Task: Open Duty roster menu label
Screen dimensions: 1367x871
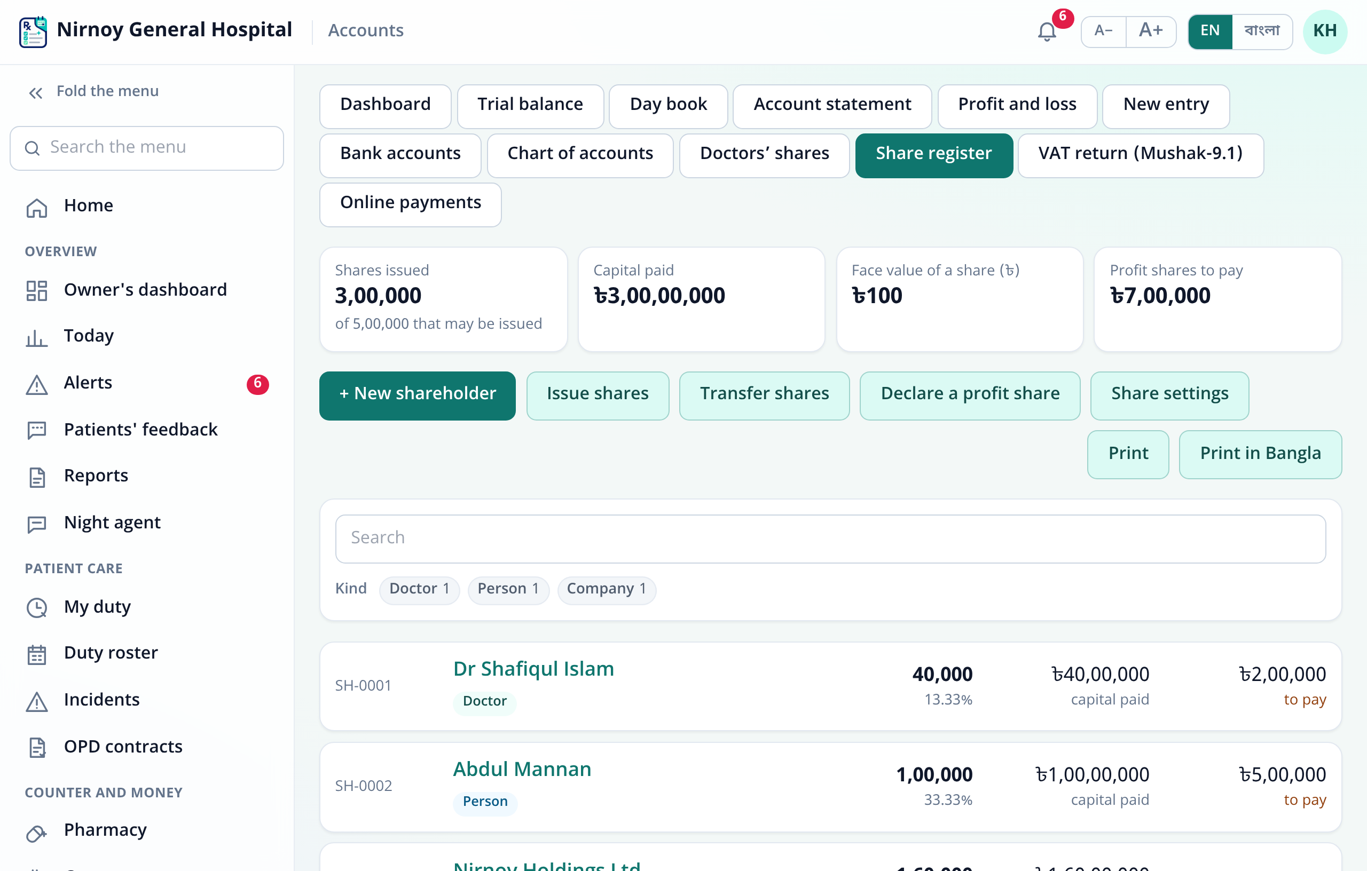Action: pyautogui.click(x=111, y=653)
